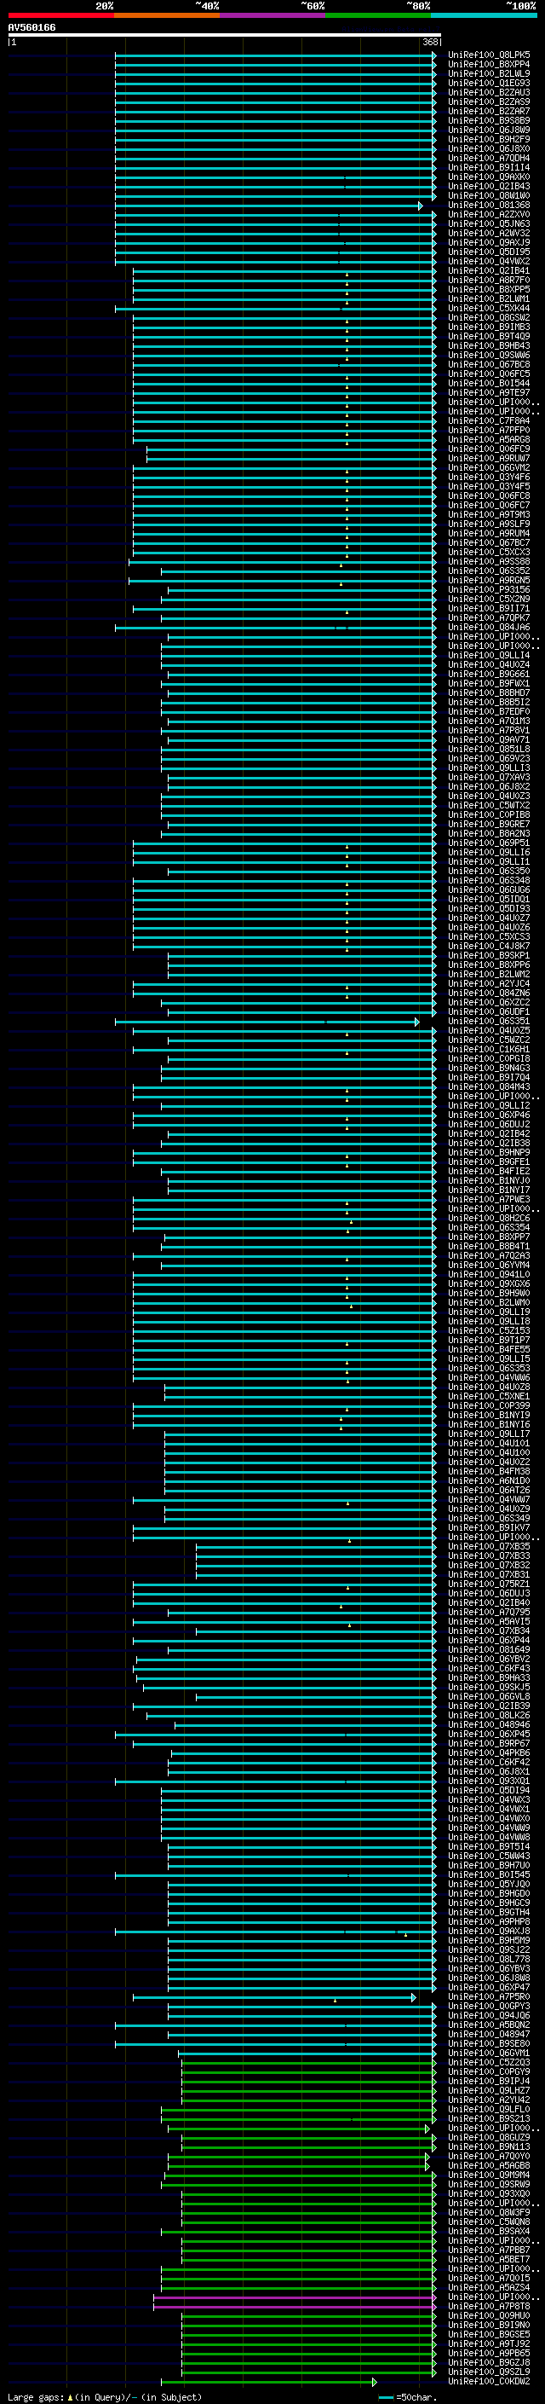Click the cyan alignment bar of UniRef100_Q8LPK5

point(275,55)
